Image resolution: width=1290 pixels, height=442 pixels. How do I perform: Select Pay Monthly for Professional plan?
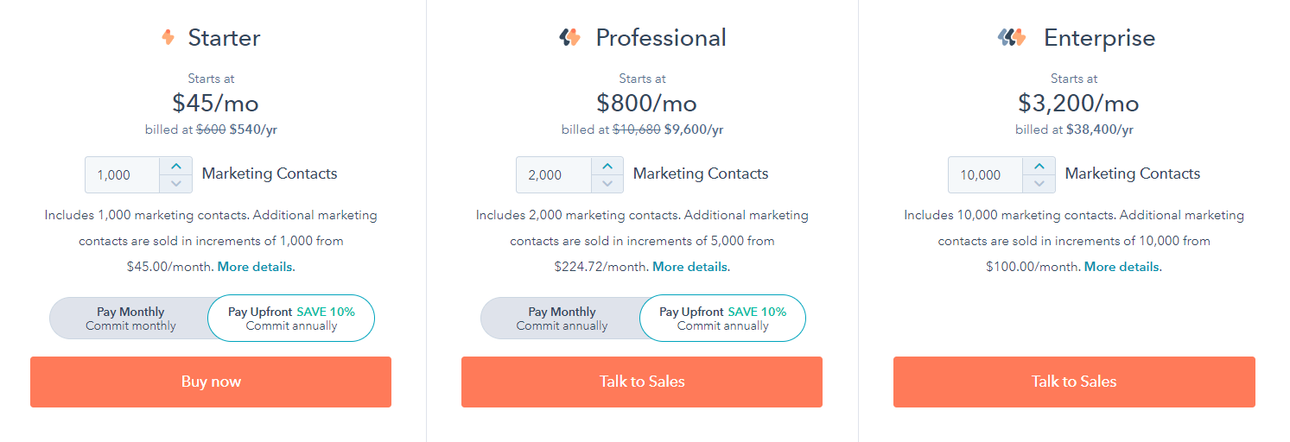tap(561, 319)
